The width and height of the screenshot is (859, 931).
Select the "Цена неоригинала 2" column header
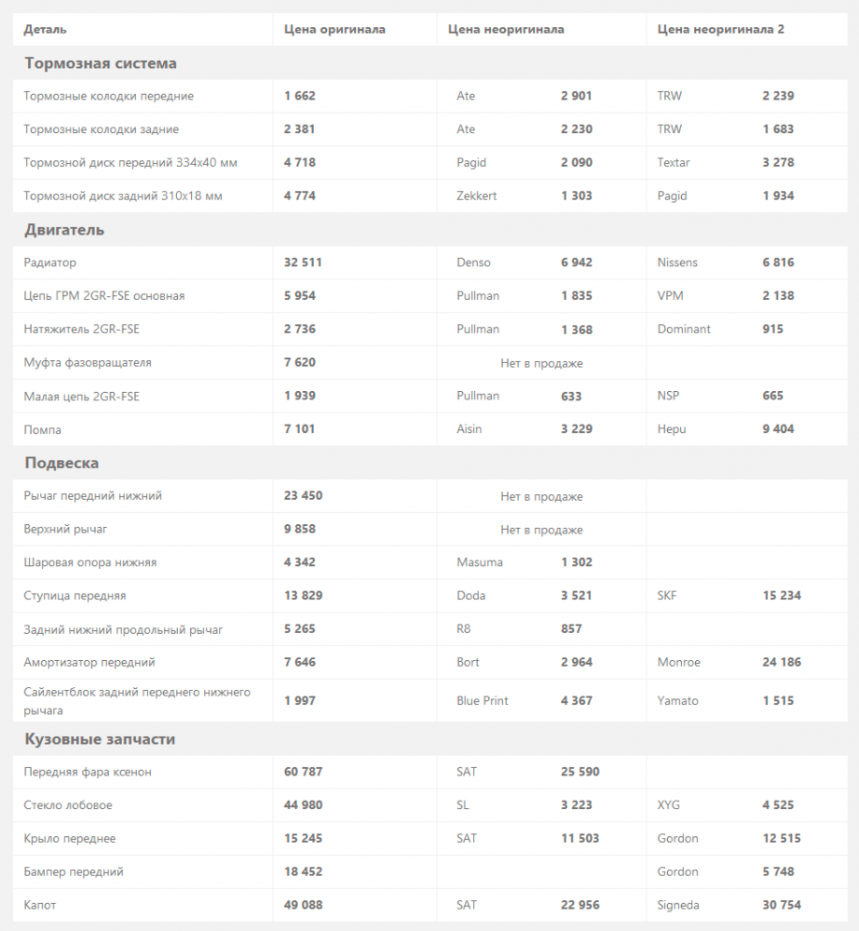pyautogui.click(x=720, y=30)
